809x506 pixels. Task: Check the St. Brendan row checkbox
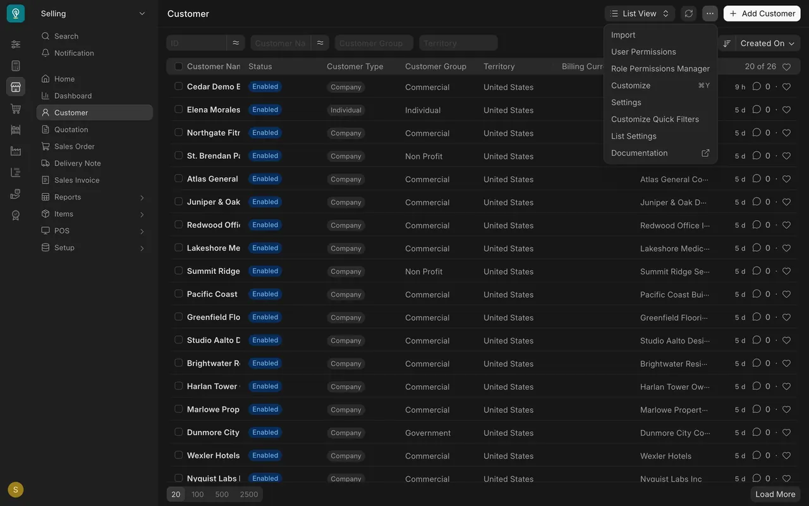click(x=178, y=156)
